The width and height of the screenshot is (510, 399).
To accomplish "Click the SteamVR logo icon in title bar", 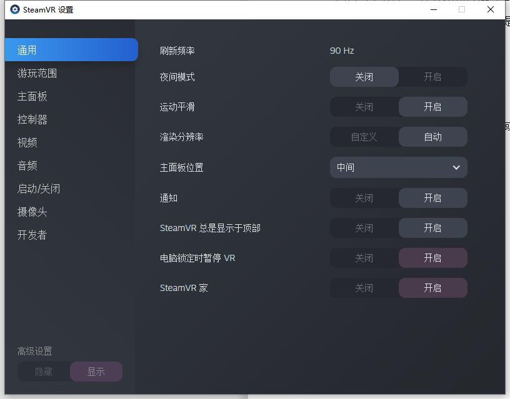I will (14, 9).
